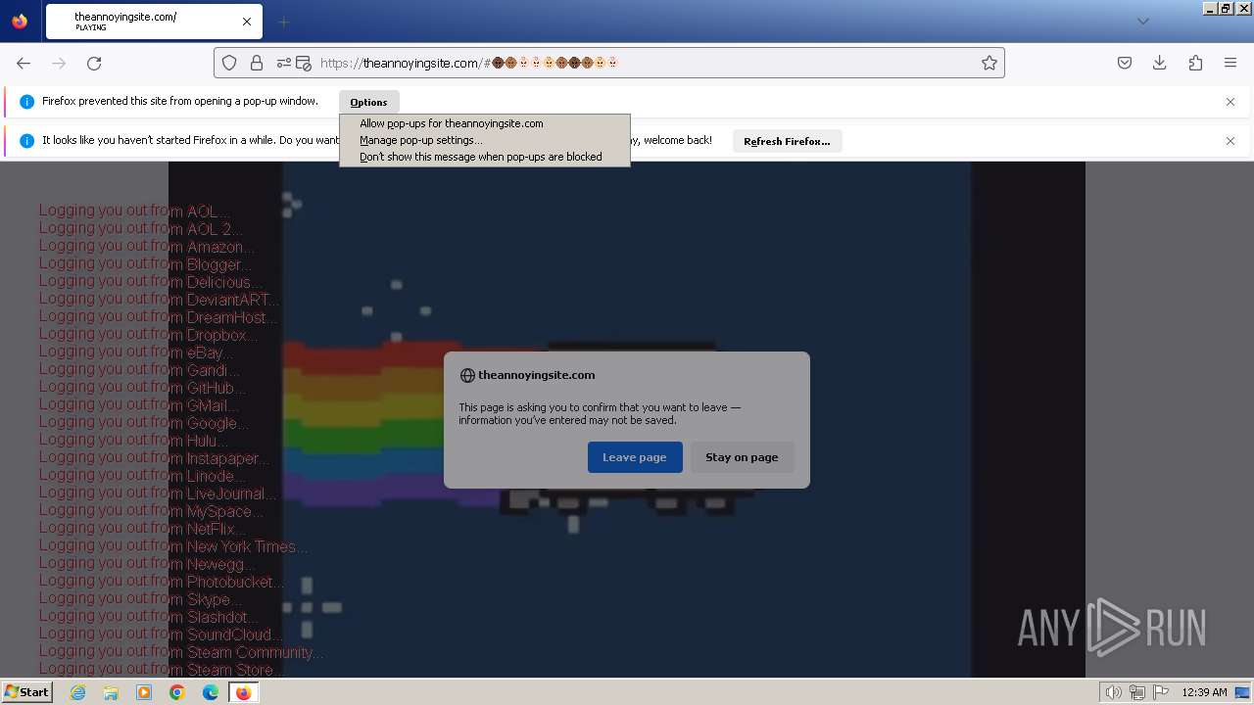Click the system clock showing 12:39 AM

pyautogui.click(x=1204, y=692)
